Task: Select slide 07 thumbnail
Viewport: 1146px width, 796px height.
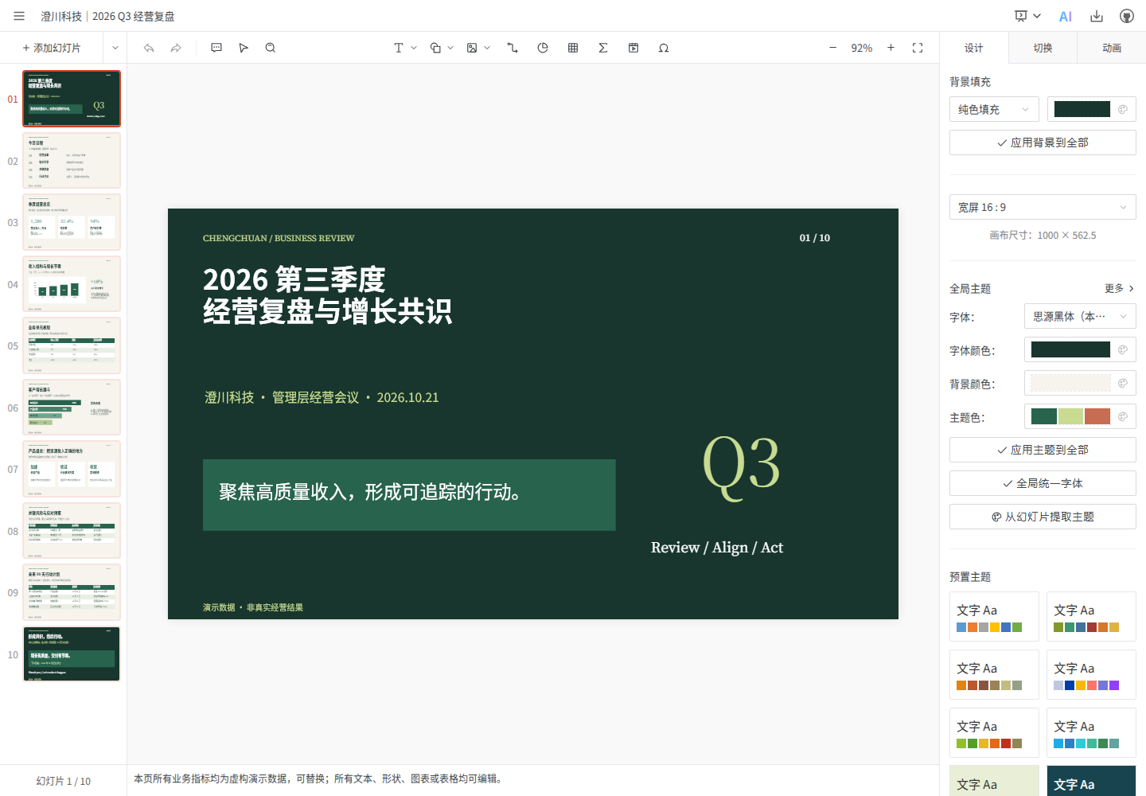Action: pos(72,469)
